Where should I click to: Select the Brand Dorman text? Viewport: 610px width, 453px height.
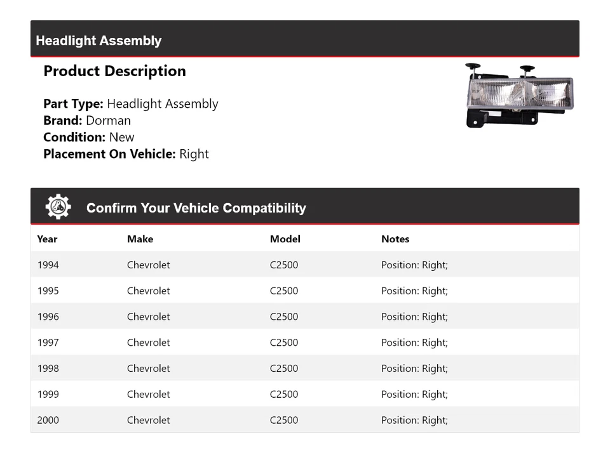87,121
